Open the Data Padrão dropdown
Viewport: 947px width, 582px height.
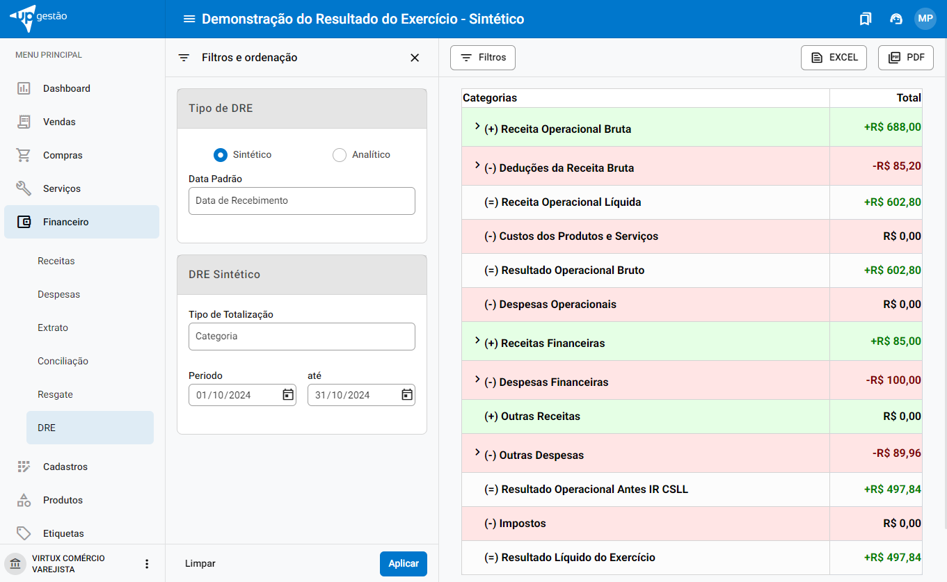pos(301,201)
